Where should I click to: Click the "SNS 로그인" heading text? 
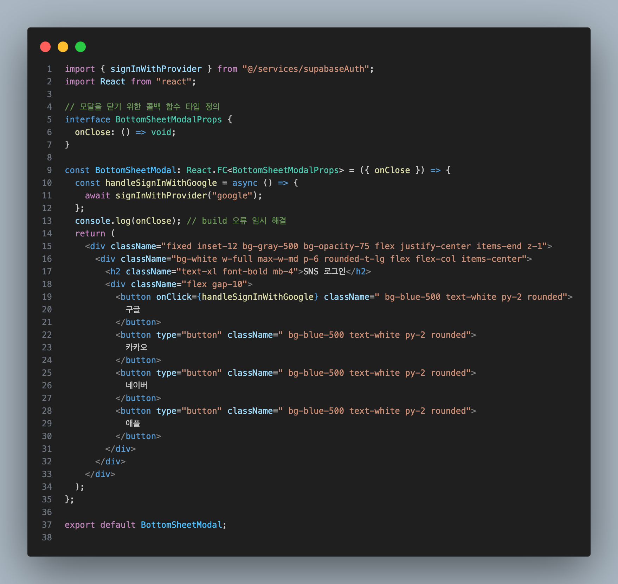coord(324,272)
